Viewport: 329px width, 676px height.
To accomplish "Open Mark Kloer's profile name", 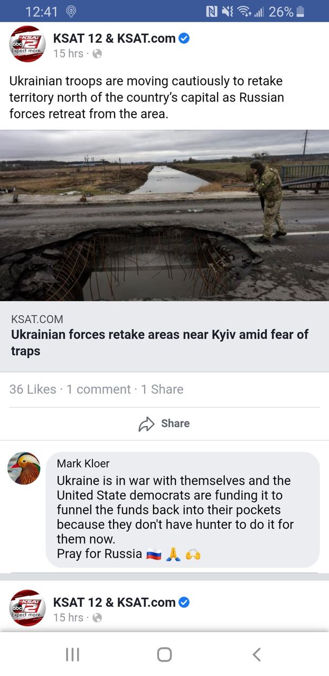I will (83, 463).
